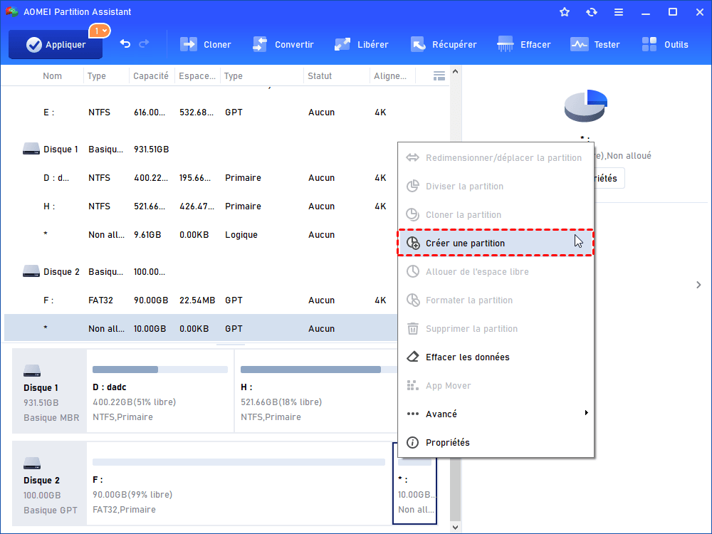Select the D: dadc block in disk map

[x=160, y=390]
